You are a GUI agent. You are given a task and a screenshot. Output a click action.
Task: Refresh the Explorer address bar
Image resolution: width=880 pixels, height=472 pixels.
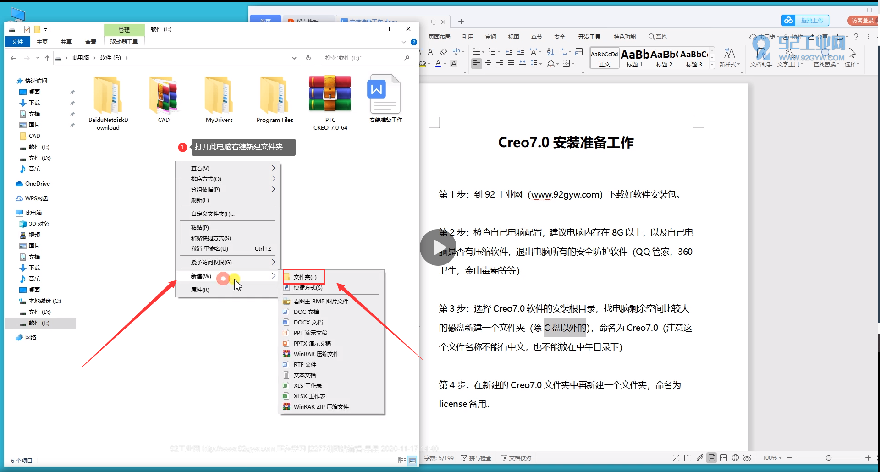tap(308, 58)
